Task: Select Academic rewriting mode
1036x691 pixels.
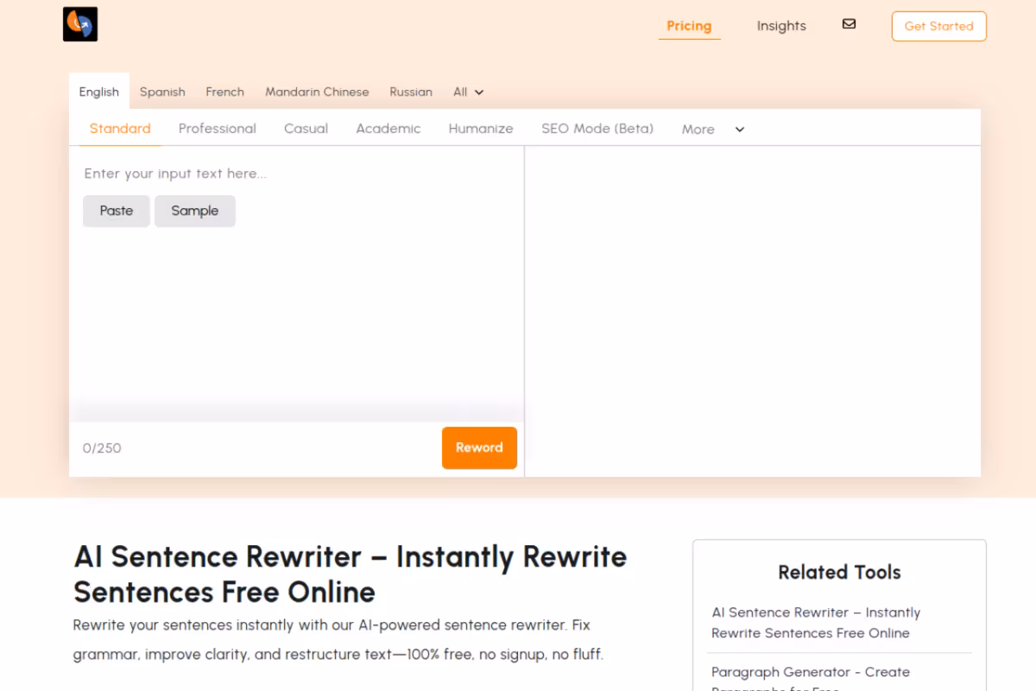Action: [388, 129]
